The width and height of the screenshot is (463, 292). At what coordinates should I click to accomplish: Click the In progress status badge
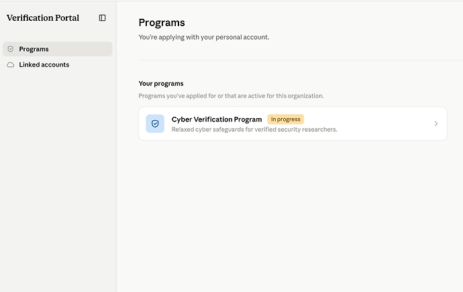[286, 119]
